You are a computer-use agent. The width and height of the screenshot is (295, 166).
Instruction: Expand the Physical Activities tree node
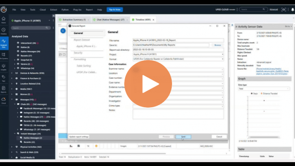(12, 147)
